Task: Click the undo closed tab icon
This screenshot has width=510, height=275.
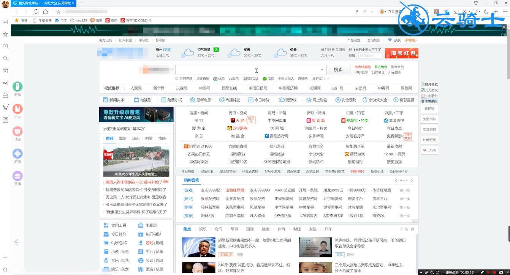Action: click(x=475, y=12)
